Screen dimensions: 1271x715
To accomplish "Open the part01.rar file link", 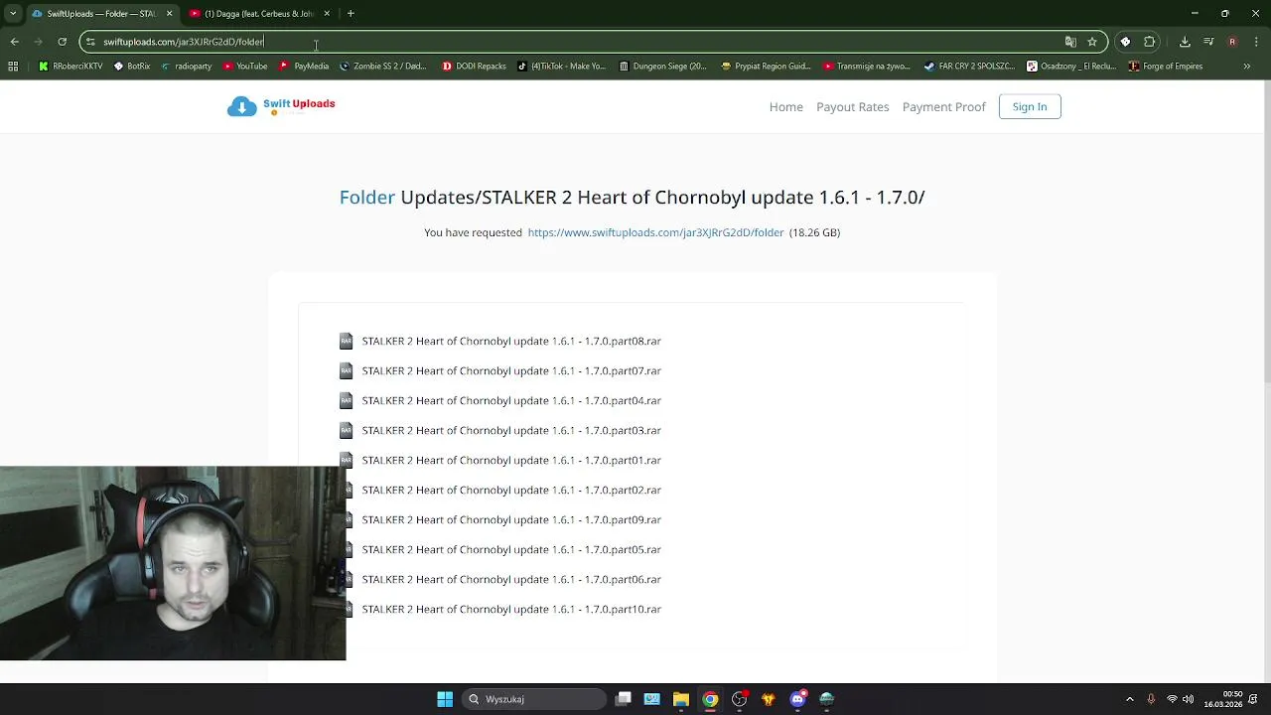I will pos(511,460).
